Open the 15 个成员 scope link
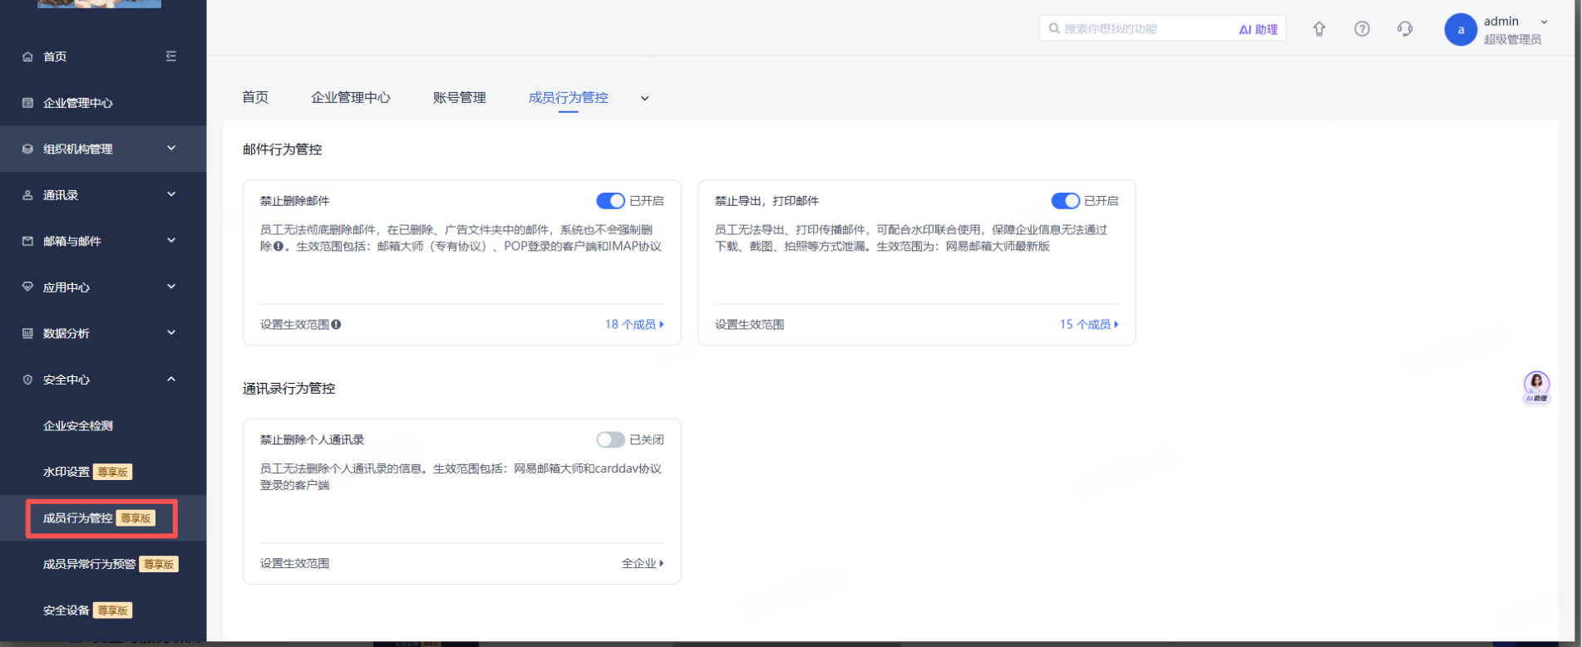This screenshot has width=1582, height=647. 1089,325
